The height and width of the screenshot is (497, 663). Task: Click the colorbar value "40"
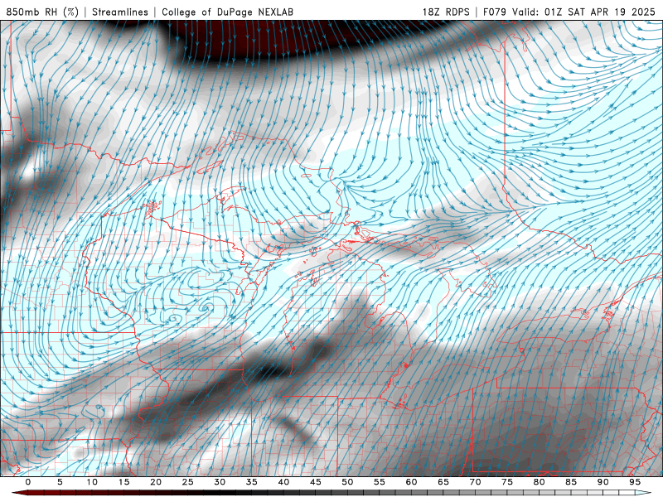[x=283, y=482]
